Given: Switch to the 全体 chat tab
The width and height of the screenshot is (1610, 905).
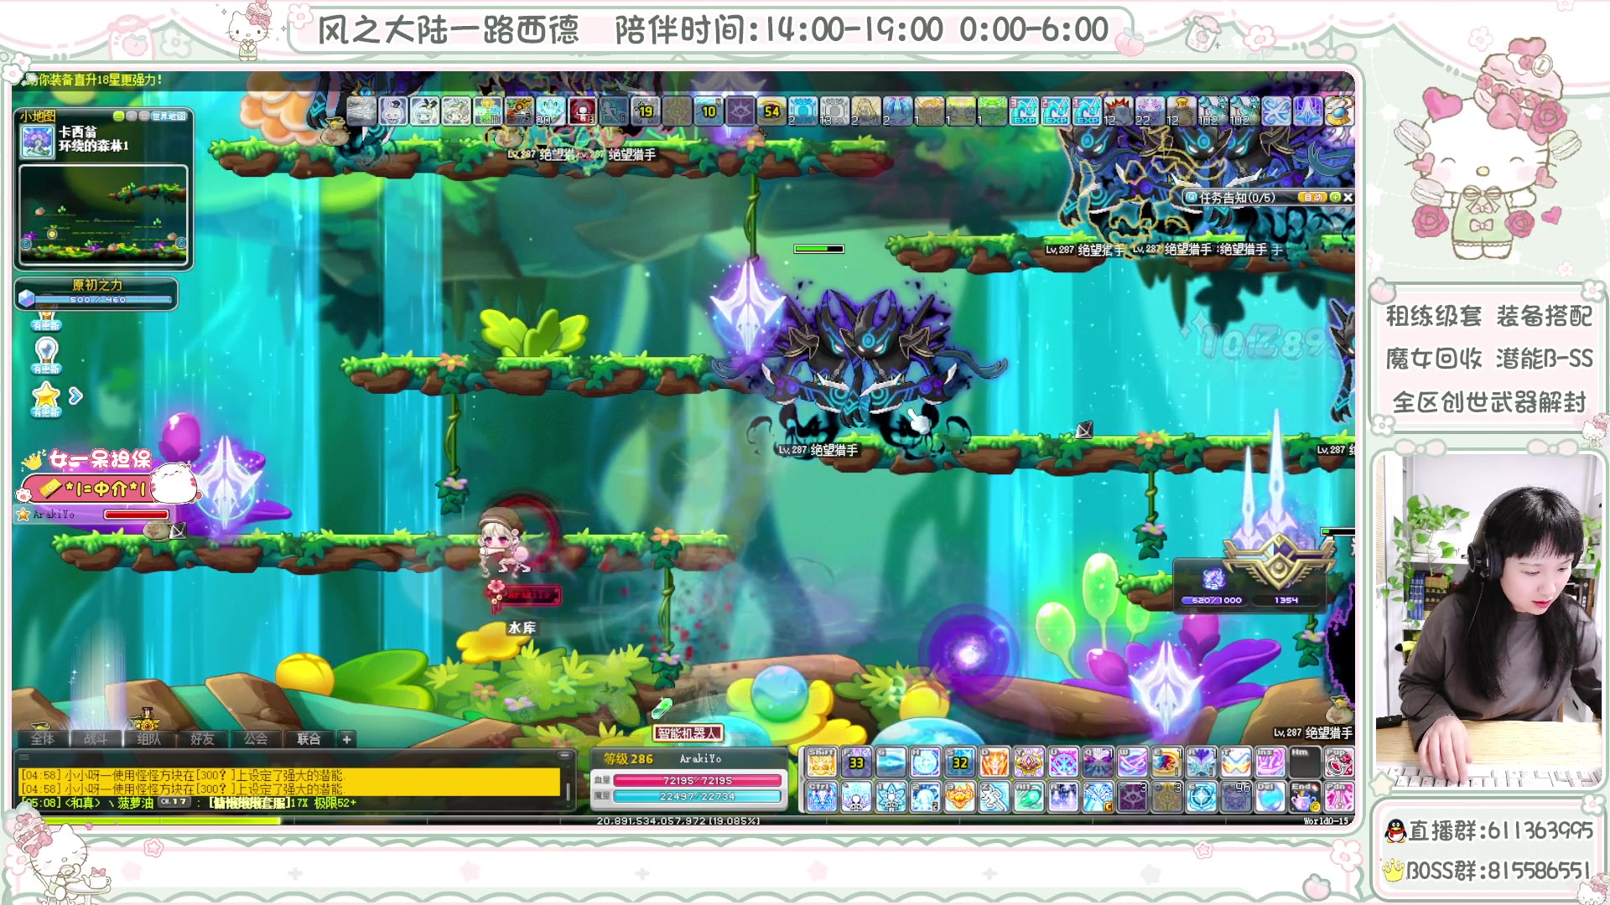Looking at the screenshot, I should tap(43, 739).
